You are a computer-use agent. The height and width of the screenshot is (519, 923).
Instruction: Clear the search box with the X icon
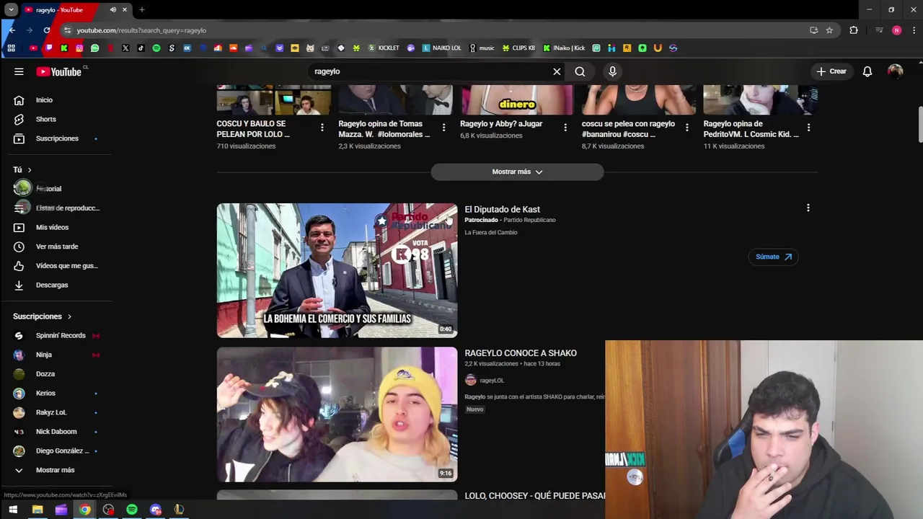[557, 71]
